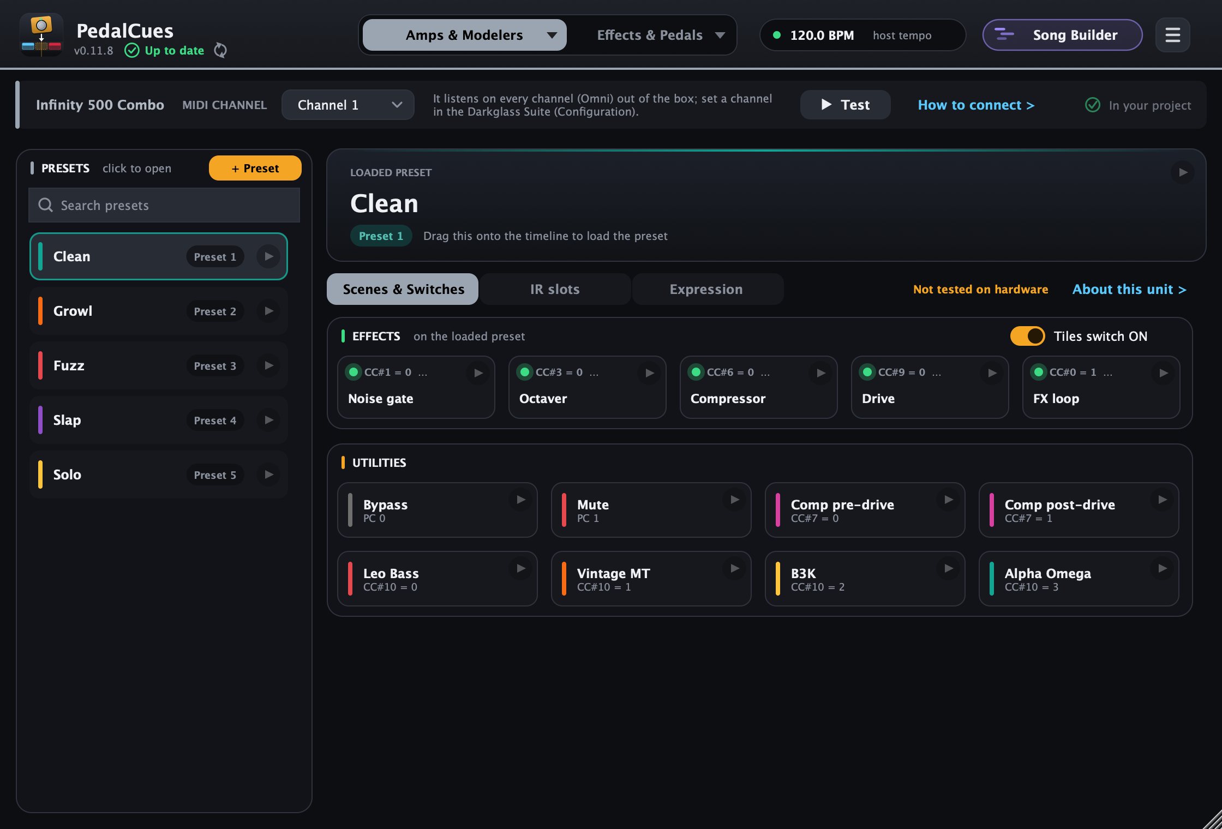
Task: Send the Mute utility play icon
Action: pos(734,500)
